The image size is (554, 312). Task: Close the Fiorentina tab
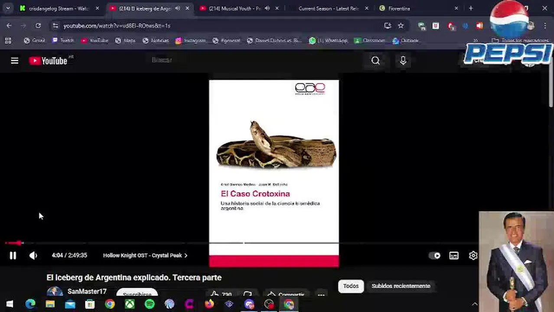click(456, 8)
